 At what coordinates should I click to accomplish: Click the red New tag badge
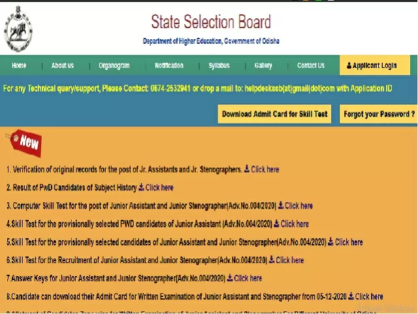point(25,143)
